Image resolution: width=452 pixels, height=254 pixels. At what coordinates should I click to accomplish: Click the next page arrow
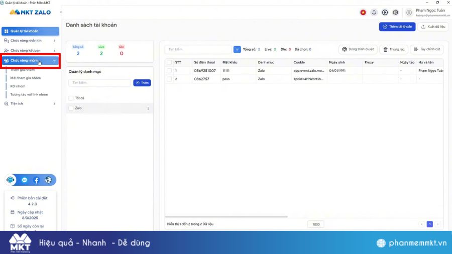(x=437, y=224)
